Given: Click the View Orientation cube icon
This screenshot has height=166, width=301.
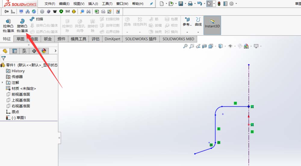Looking at the screenshot, I should pyautogui.click(x=211, y=46).
